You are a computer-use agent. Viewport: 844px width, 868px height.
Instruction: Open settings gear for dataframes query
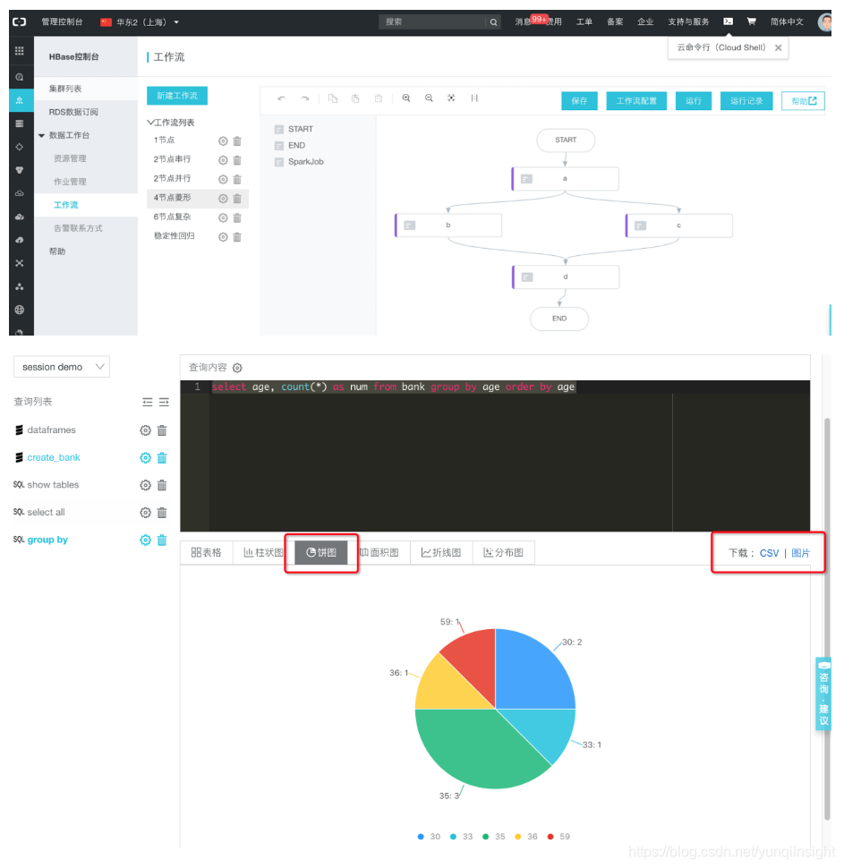[x=145, y=430]
